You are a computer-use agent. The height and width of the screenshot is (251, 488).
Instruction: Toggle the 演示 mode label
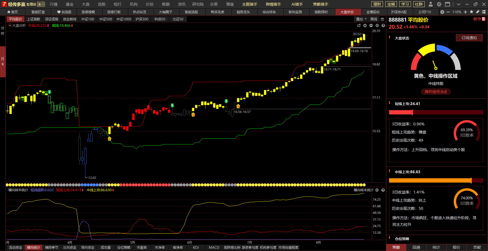(41, 4)
